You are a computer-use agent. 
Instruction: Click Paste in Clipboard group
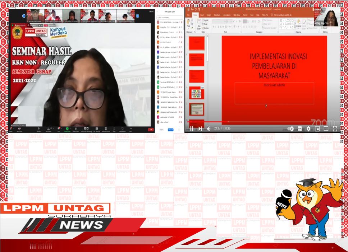coord(188,24)
